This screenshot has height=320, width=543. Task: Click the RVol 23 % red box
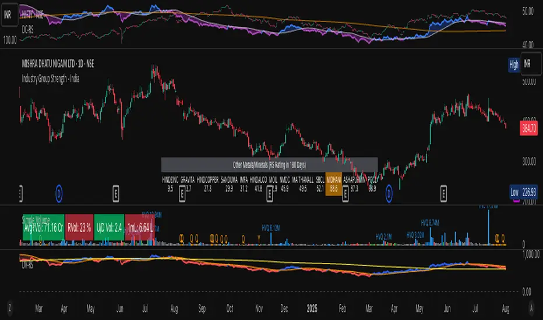[79, 227]
